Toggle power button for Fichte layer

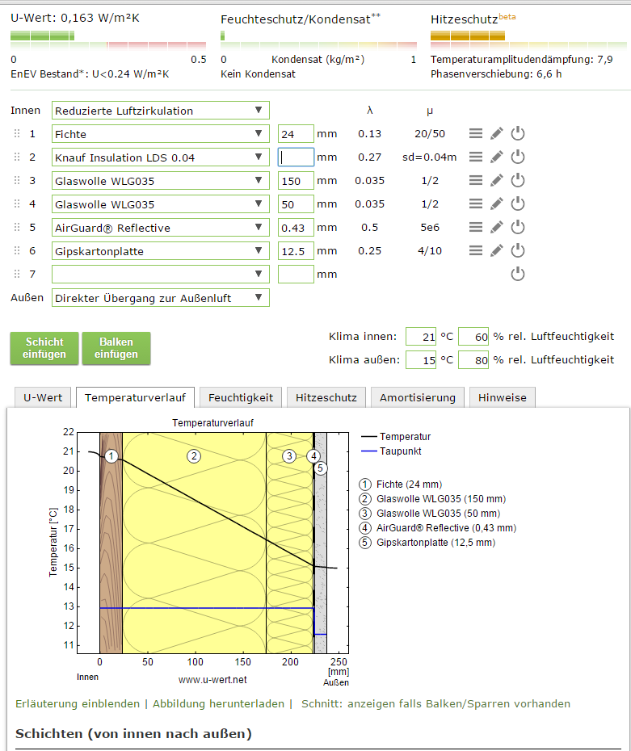point(518,134)
